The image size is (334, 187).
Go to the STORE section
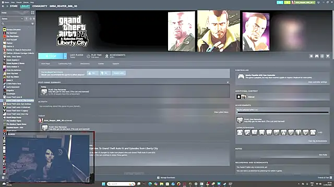point(14,6)
